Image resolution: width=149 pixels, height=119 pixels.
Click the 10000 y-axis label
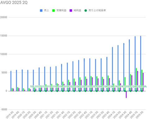coord(4,54)
